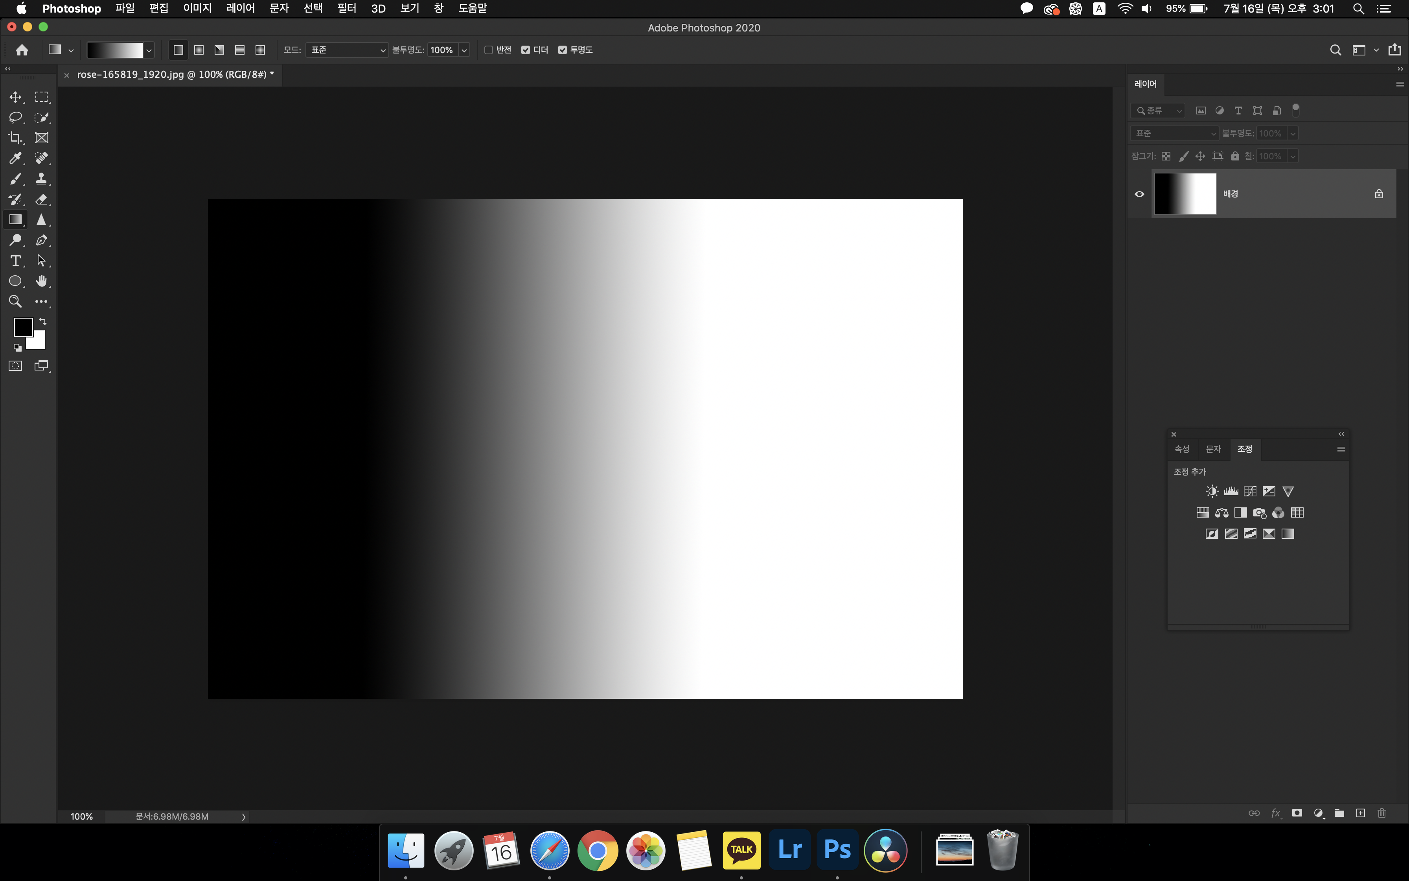Open the 모드 blend mode dropdown
1409x881 pixels.
pyautogui.click(x=347, y=50)
